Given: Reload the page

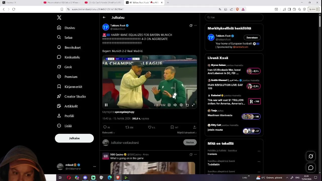Looking at the screenshot, I should click(x=14, y=9).
